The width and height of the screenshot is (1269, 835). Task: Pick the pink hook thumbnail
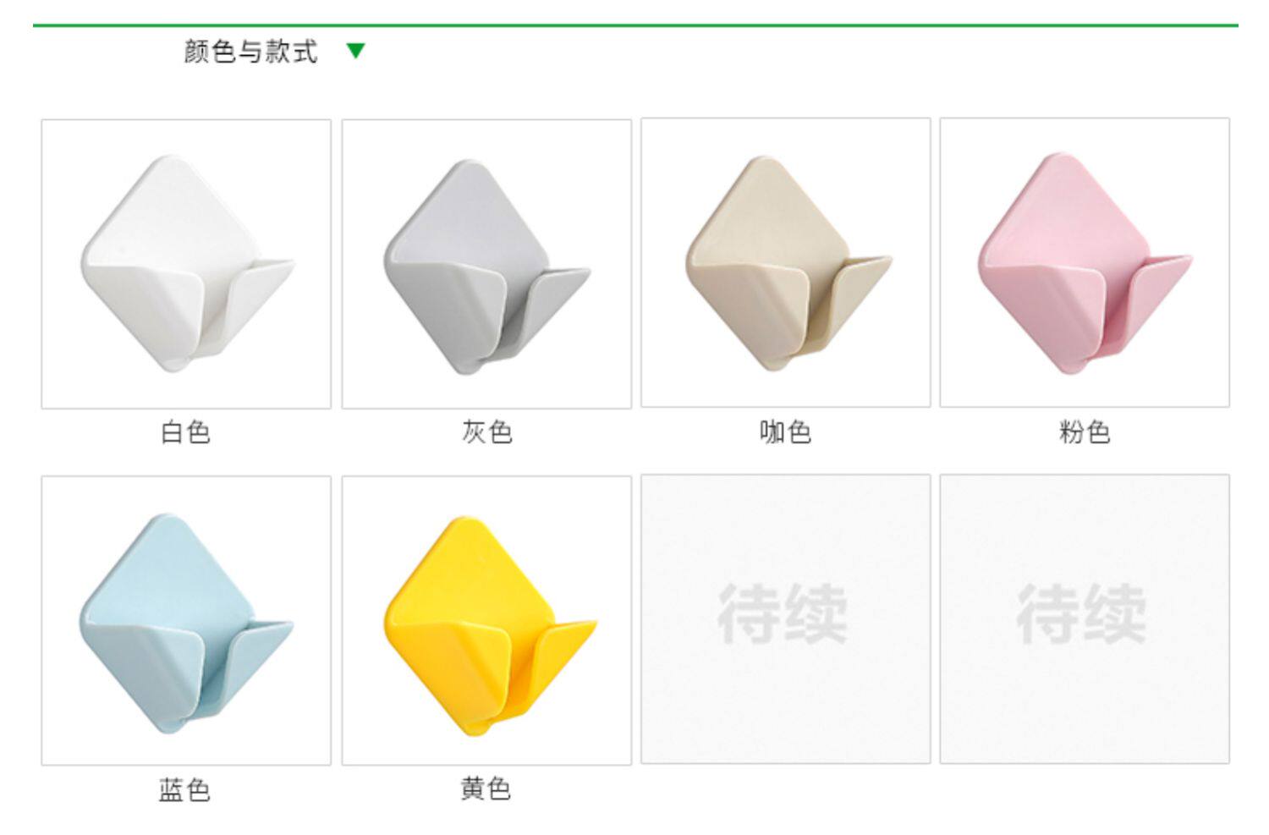point(1085,262)
